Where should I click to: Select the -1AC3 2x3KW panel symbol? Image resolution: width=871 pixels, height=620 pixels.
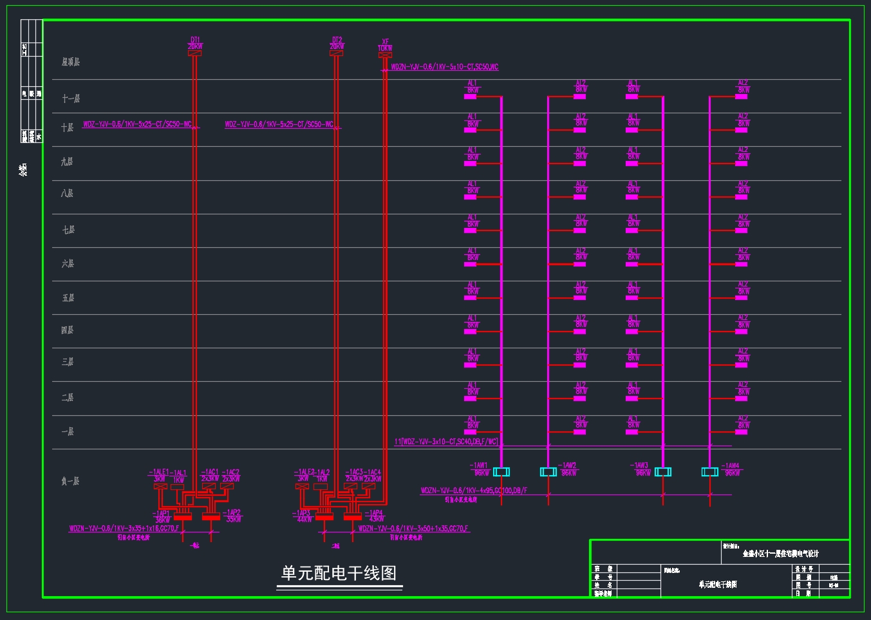point(350,487)
